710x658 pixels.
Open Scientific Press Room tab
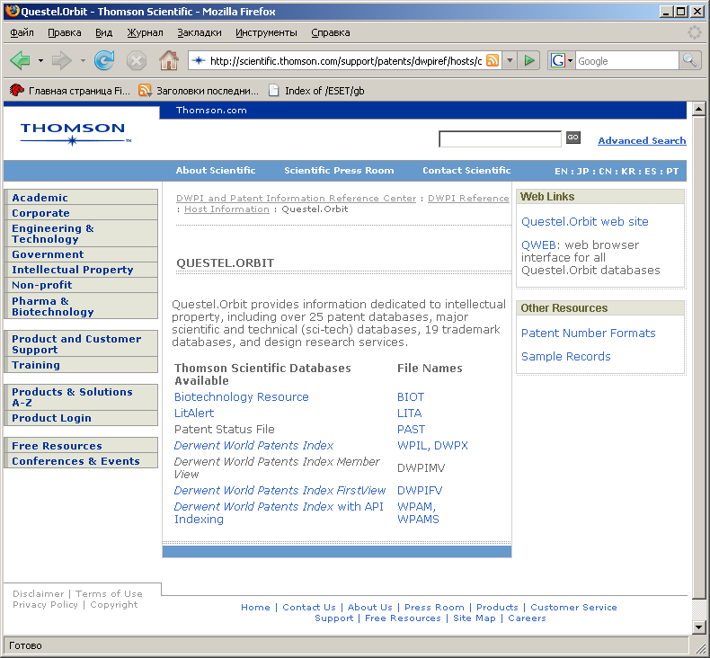tap(339, 170)
